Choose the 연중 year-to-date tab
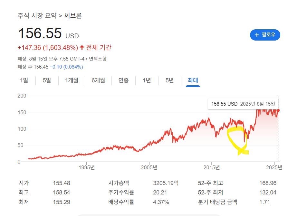 pos(123,80)
